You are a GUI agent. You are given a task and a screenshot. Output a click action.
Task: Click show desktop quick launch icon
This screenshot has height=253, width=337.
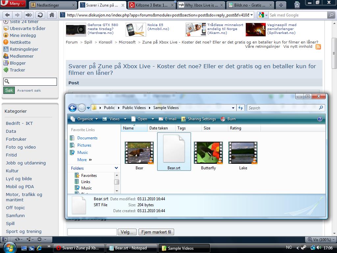[24, 248]
